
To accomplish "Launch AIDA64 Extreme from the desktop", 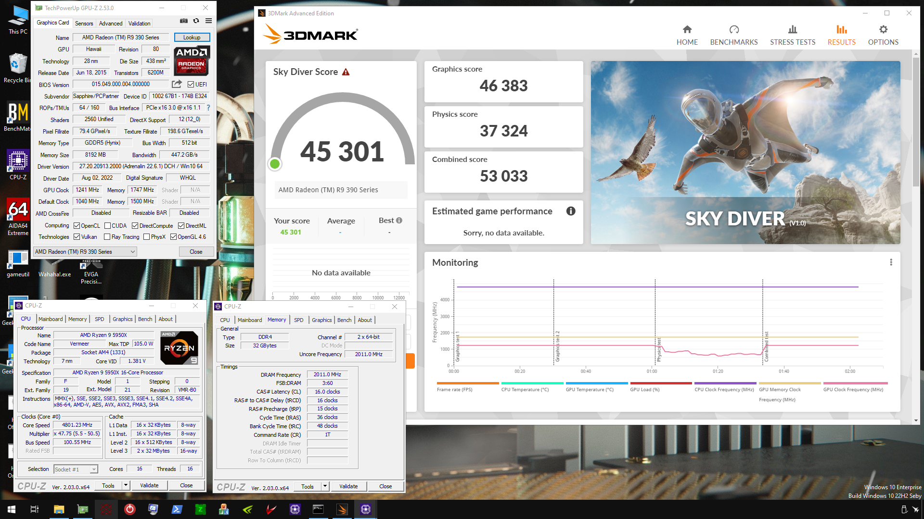I will [x=18, y=218].
